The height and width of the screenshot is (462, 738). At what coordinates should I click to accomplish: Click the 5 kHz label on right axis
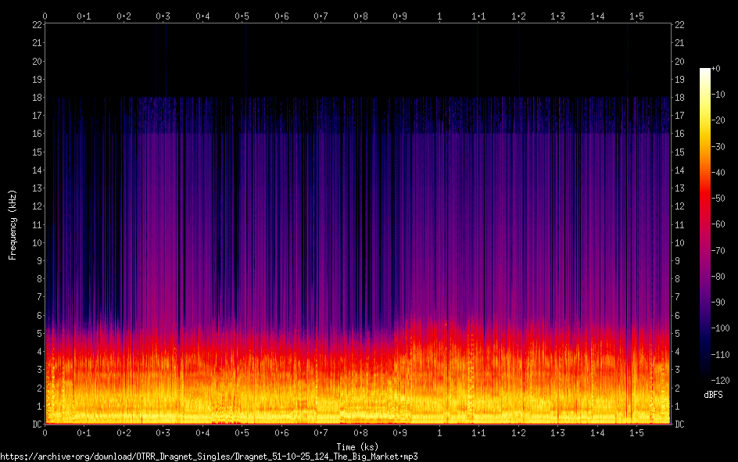pos(678,334)
